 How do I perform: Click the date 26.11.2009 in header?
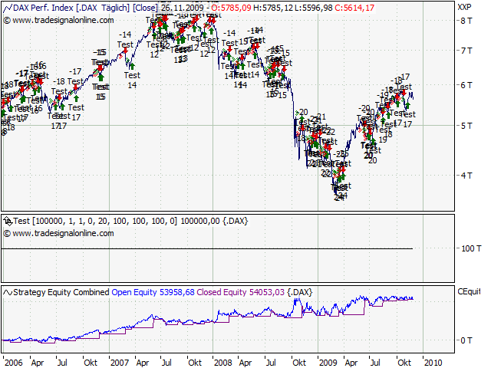coord(183,8)
